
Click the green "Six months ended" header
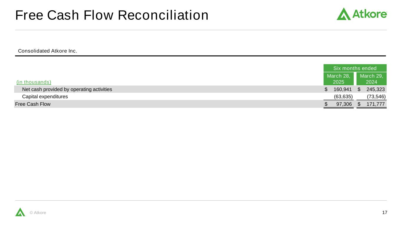tap(355, 68)
